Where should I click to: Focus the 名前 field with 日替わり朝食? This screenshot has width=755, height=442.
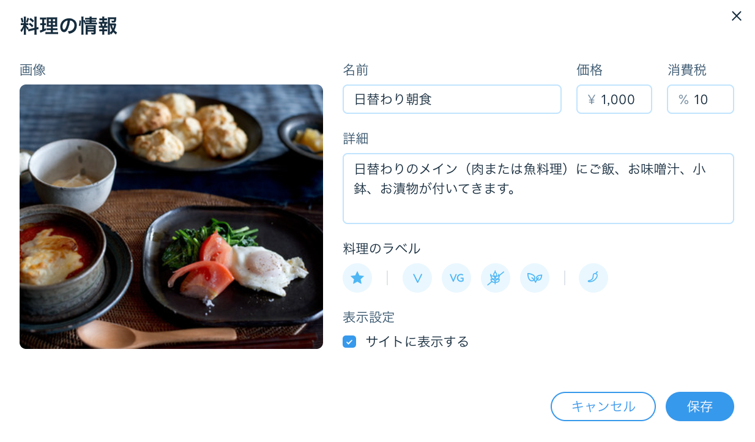(452, 99)
